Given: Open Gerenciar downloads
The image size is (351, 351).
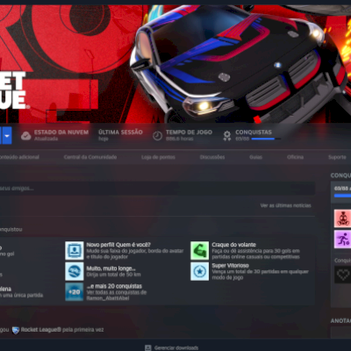Looking at the screenshot, I should pyautogui.click(x=176, y=347).
